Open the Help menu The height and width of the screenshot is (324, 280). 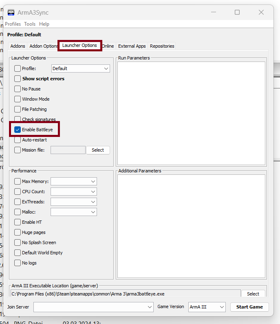pyautogui.click(x=44, y=24)
